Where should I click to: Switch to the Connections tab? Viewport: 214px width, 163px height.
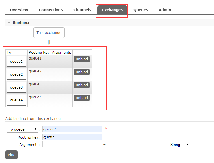click(51, 10)
